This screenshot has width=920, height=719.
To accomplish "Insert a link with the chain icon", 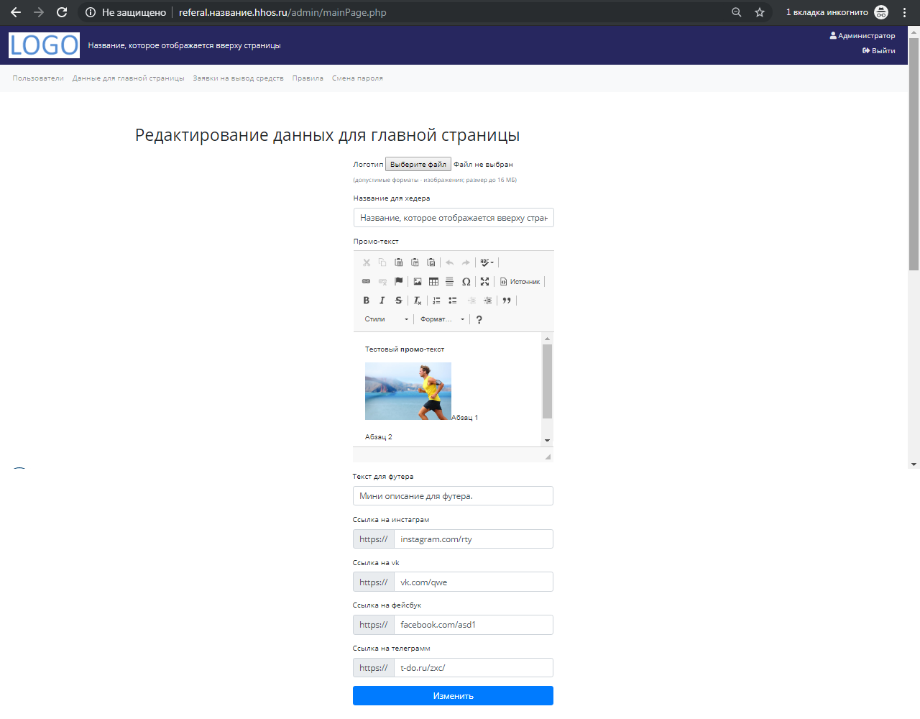I will click(367, 281).
